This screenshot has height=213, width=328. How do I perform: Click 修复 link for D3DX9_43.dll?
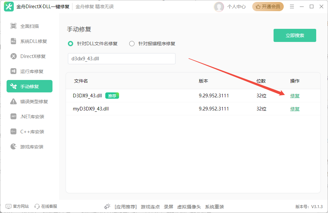tap(295, 96)
